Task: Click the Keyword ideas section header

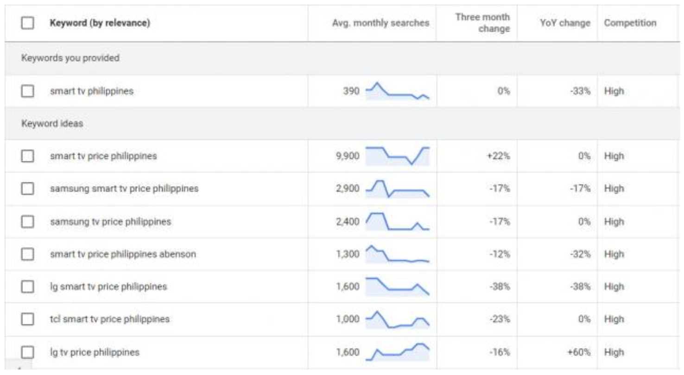Action: point(52,124)
